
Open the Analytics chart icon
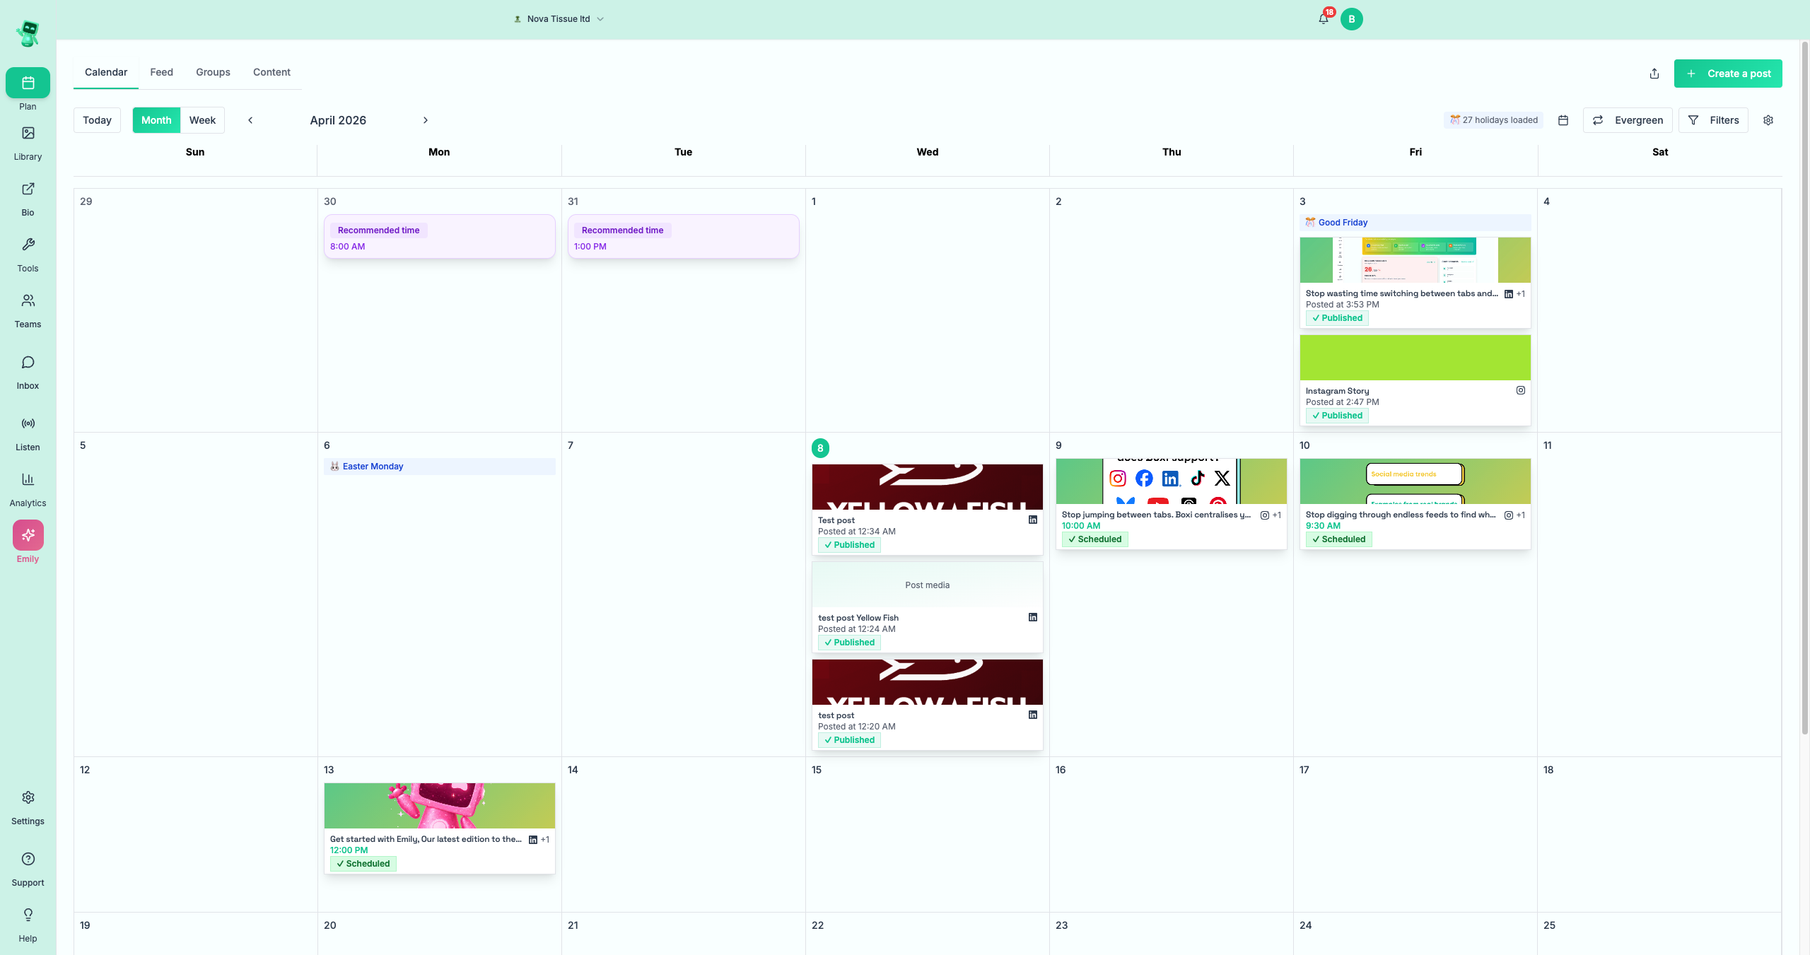click(x=28, y=480)
